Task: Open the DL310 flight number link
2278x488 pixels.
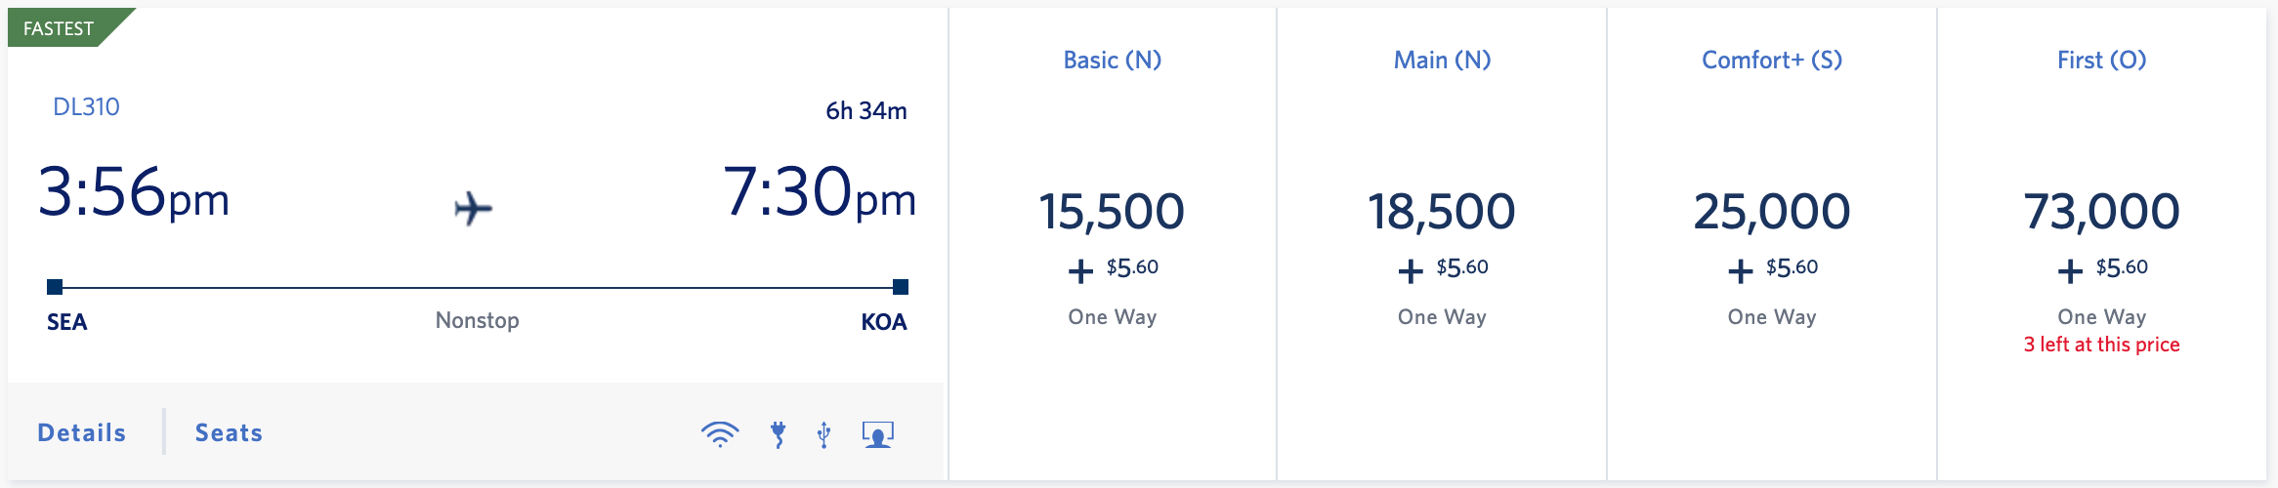Action: [x=86, y=107]
